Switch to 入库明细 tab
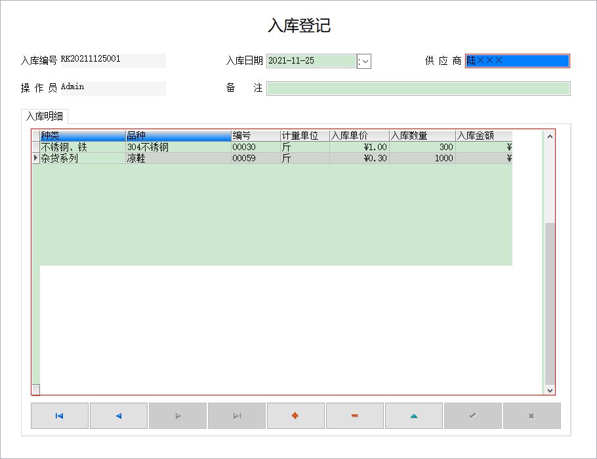 [x=45, y=116]
